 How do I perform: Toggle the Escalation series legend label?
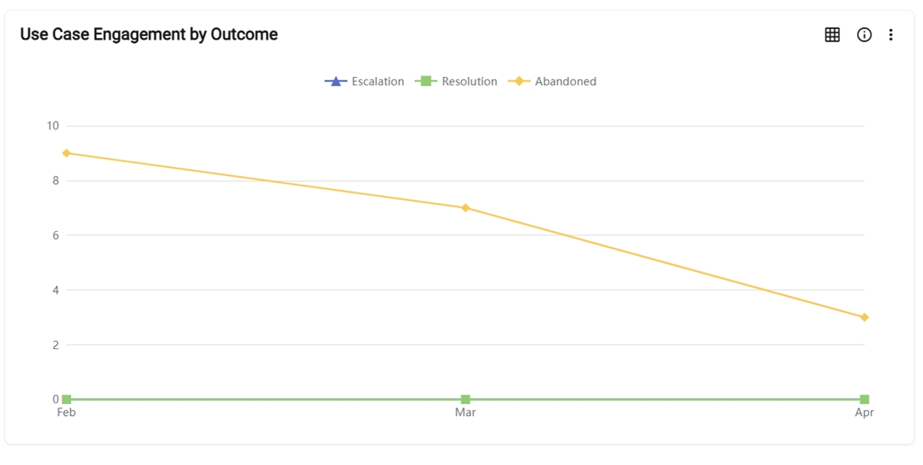click(x=378, y=82)
